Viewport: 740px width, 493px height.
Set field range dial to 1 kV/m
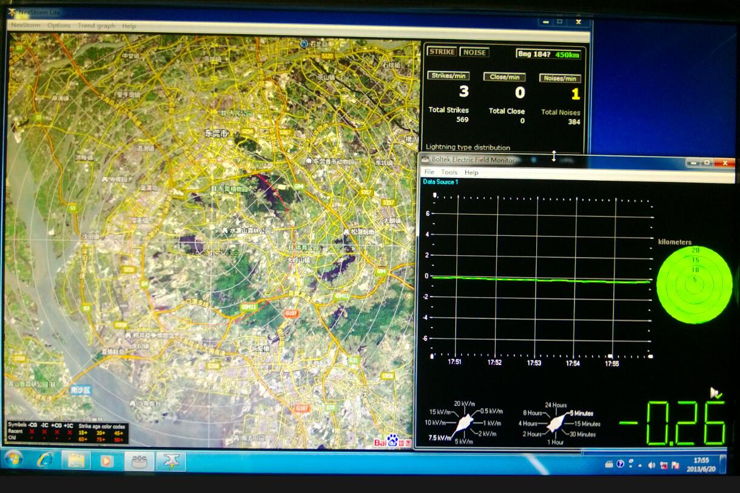492,423
